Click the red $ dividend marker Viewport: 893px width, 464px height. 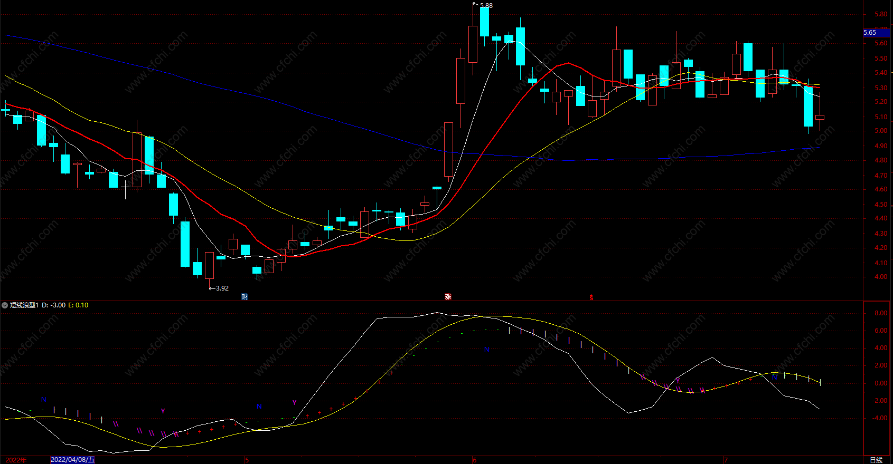tap(591, 298)
